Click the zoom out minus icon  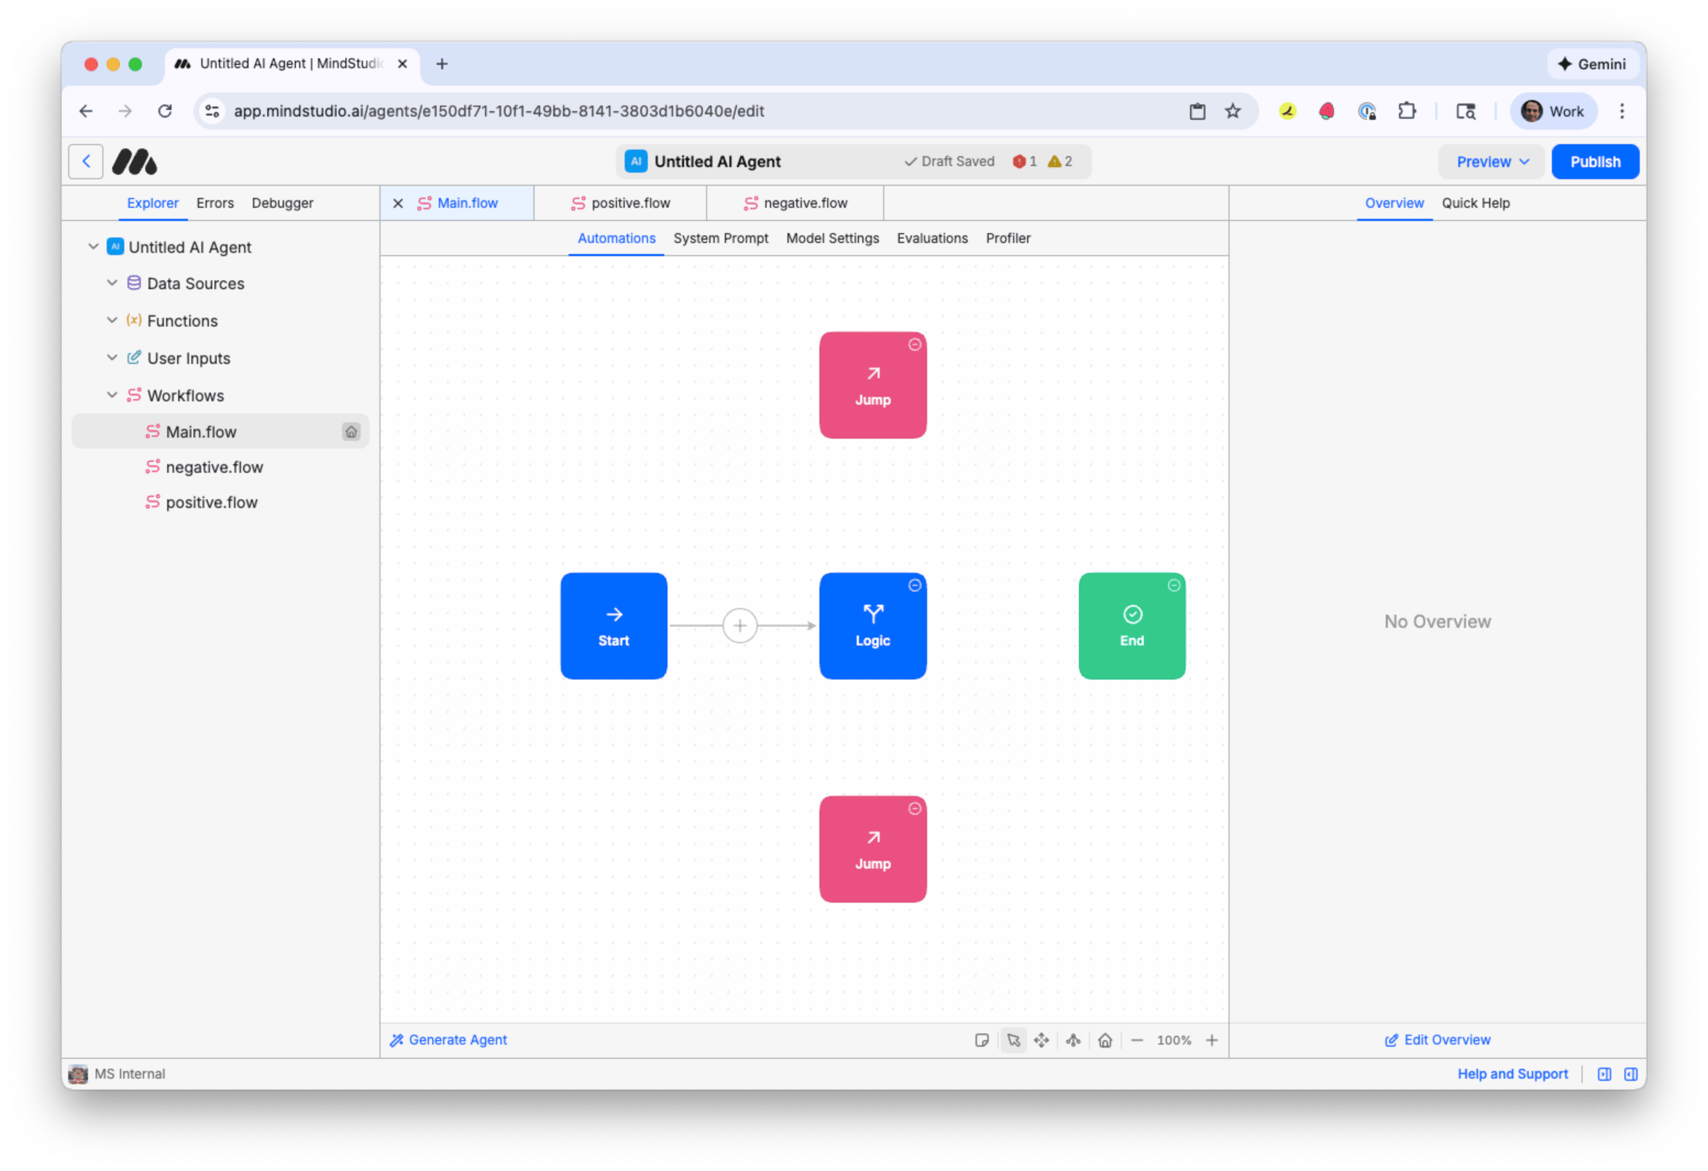click(1138, 1040)
